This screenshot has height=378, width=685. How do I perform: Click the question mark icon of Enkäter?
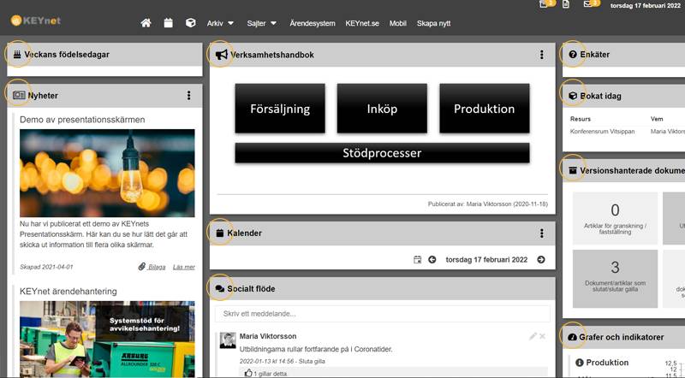(573, 55)
